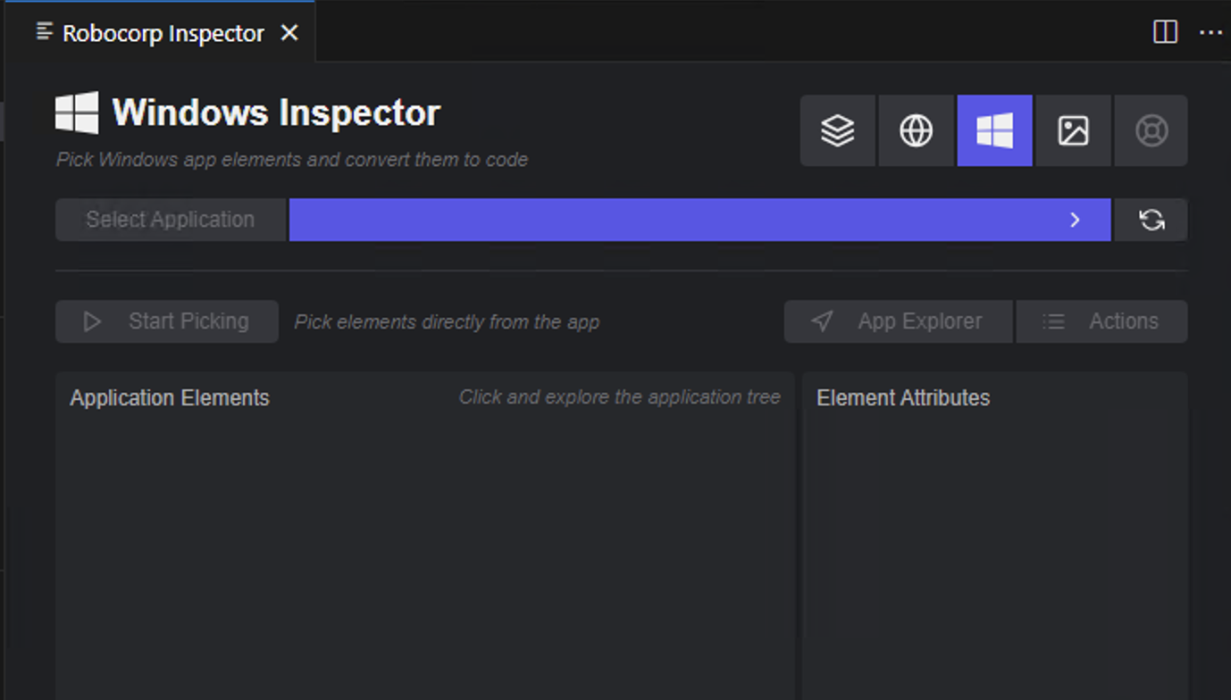Click the Start Picking button
The image size is (1231, 700).
point(167,321)
